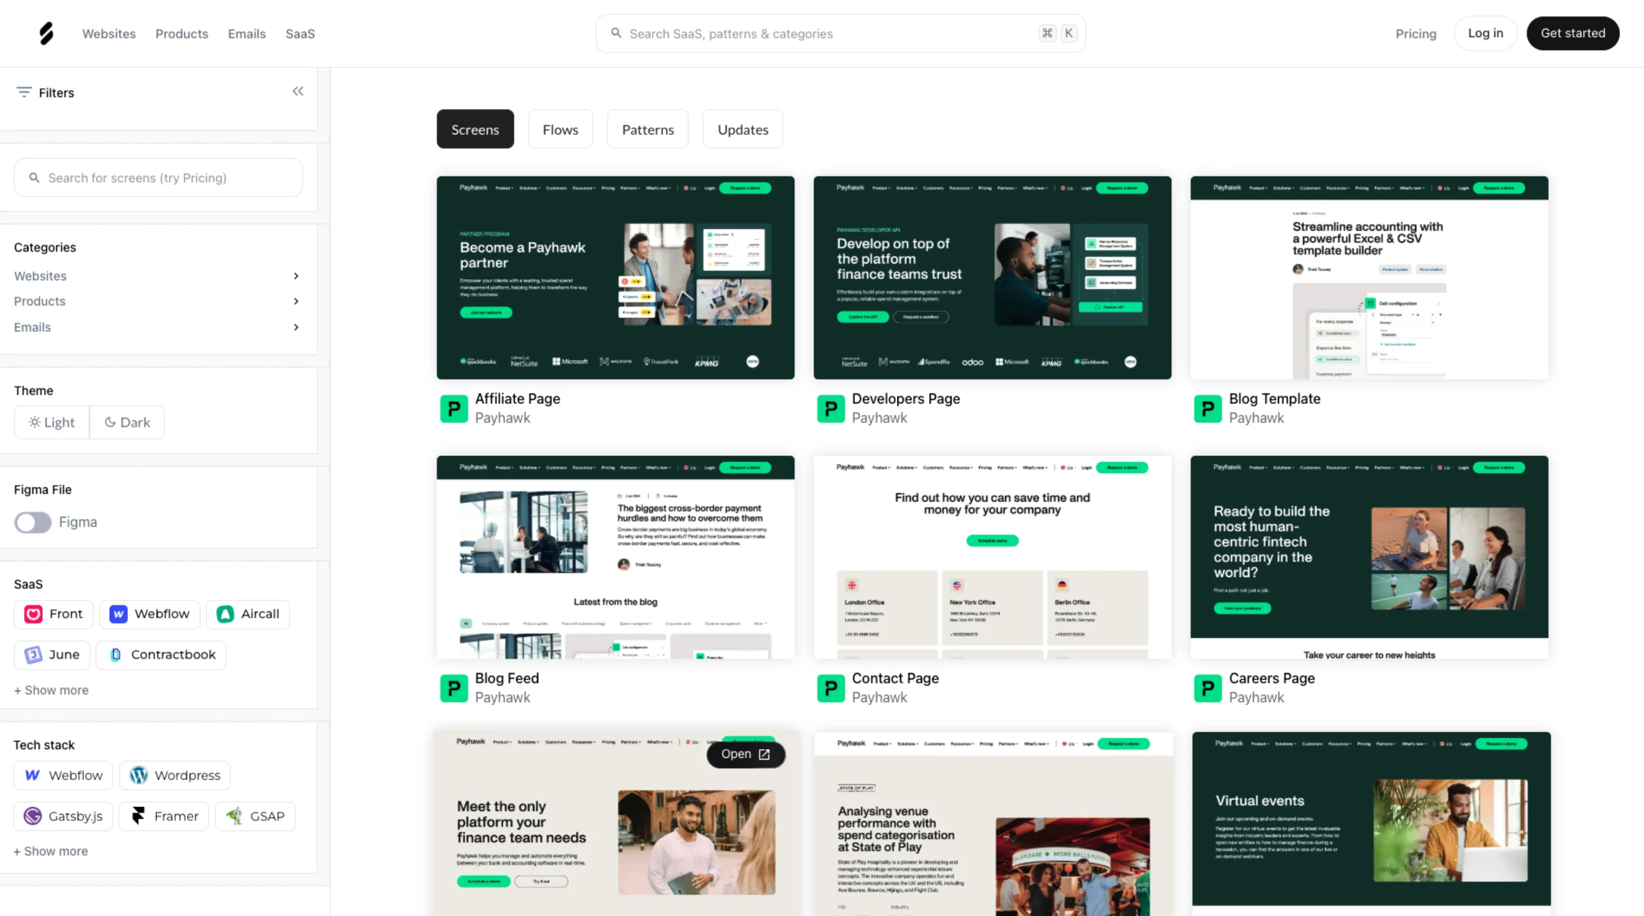Screen dimensions: 1644x916
Task: Select GSAP under Tech stack
Action: (x=256, y=817)
